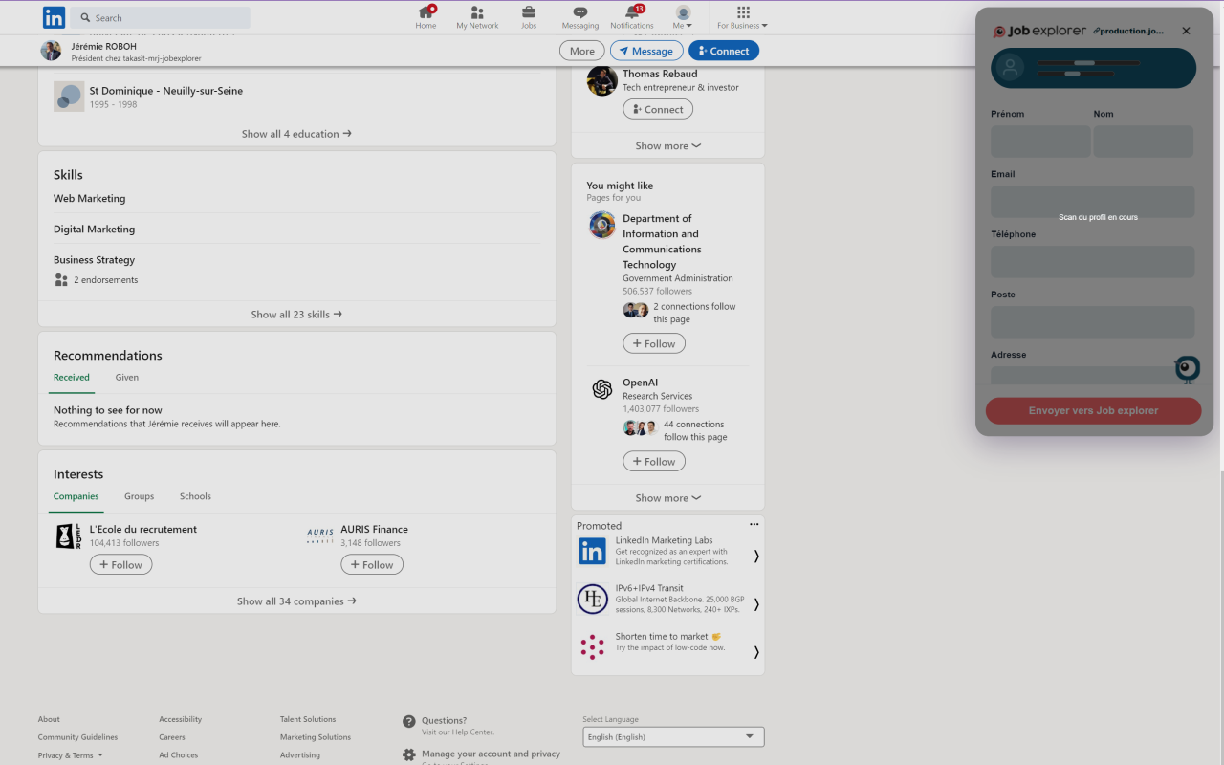Click the OpenAI logo in You might like

click(601, 389)
